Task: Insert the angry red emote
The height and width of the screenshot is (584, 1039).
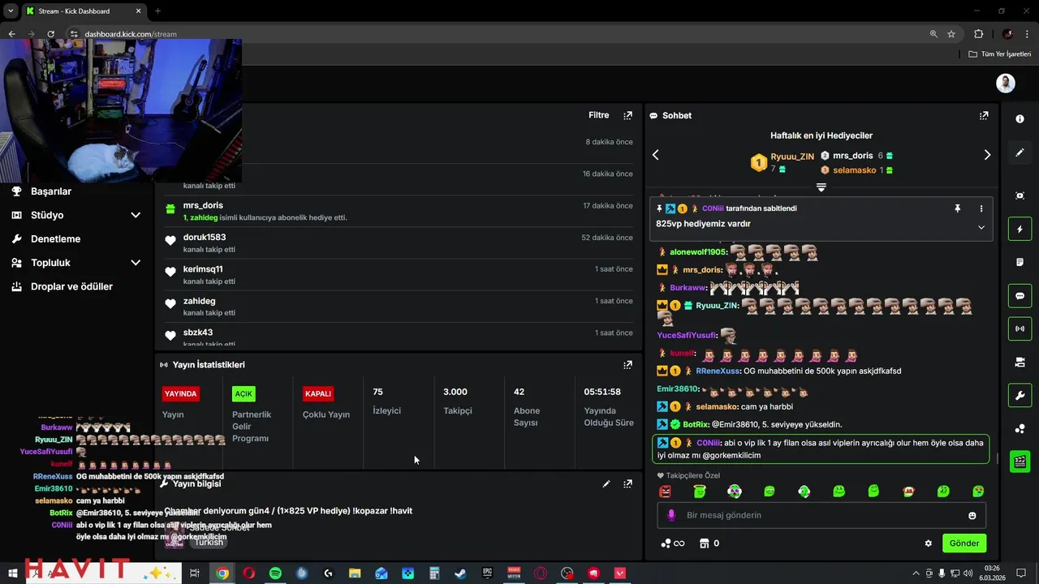Action: pyautogui.click(x=666, y=492)
